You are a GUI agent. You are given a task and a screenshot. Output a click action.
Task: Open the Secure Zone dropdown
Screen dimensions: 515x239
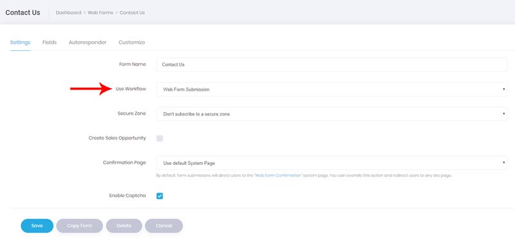click(332, 114)
